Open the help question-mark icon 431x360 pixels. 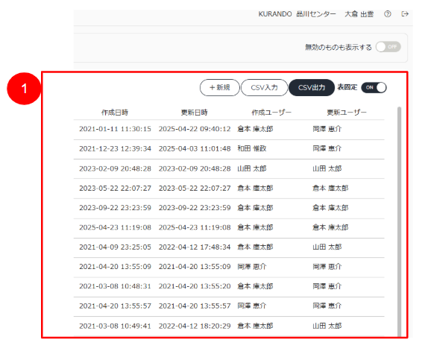click(388, 14)
